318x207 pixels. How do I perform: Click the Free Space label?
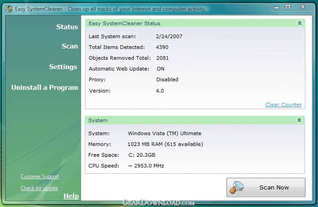104,155
